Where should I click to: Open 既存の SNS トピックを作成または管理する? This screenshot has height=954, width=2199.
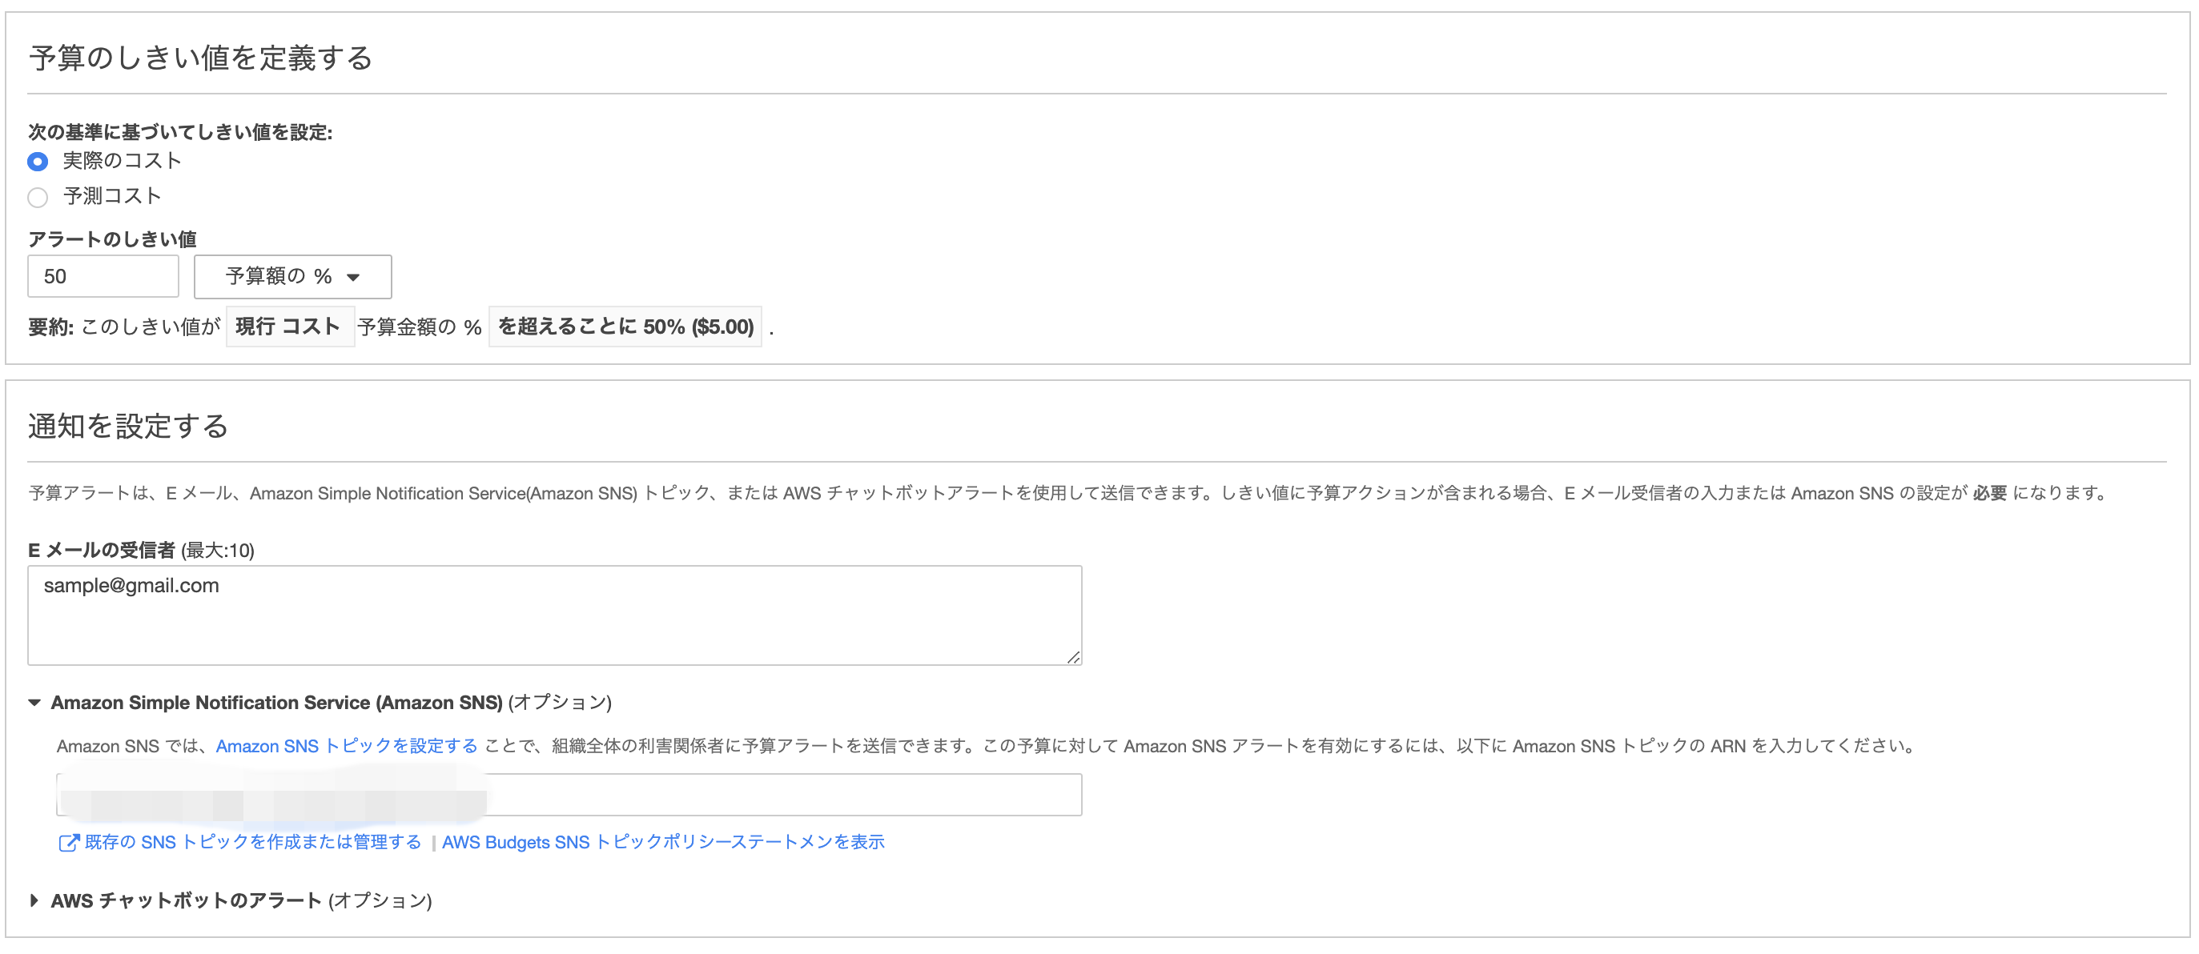click(251, 841)
